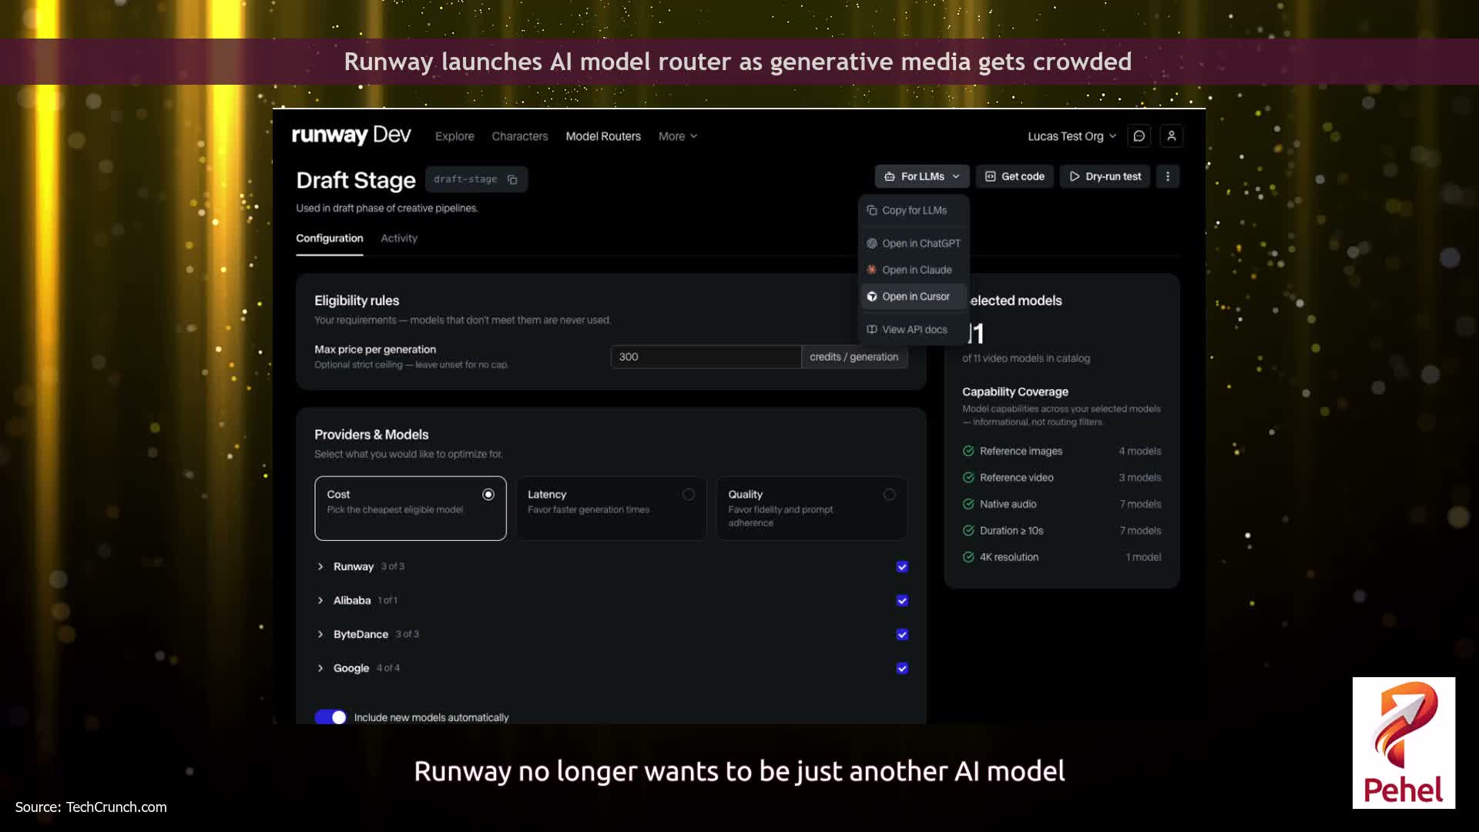
Task: Click the max price input field
Action: point(706,357)
